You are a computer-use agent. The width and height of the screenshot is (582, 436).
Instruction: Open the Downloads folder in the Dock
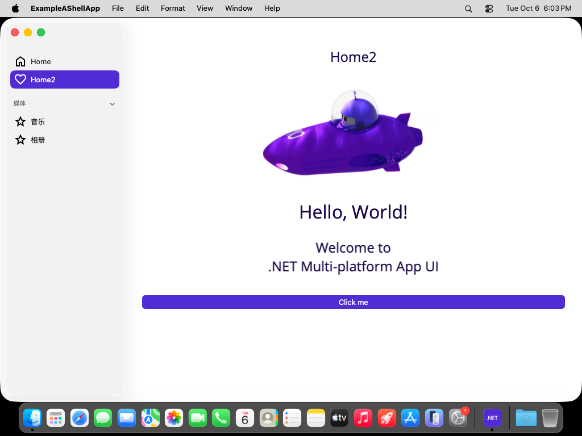(x=526, y=418)
